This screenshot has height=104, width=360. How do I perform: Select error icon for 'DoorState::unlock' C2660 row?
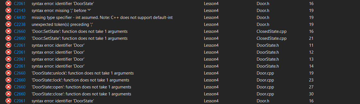pyautogui.click(x=8, y=73)
